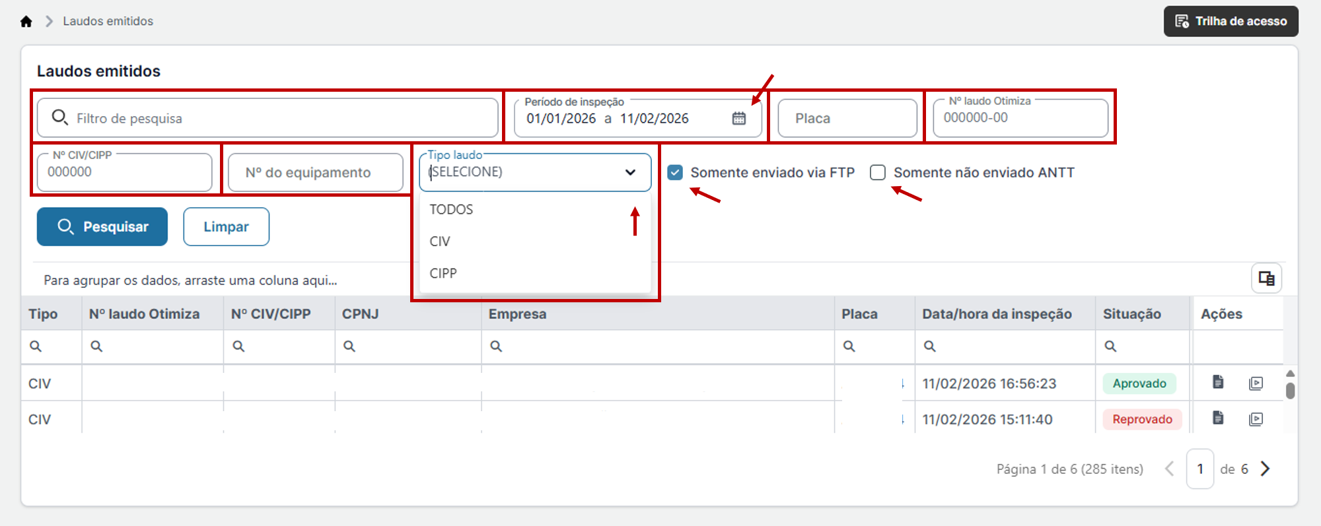Click the Pesquisar button
The image size is (1321, 526).
[x=102, y=226]
